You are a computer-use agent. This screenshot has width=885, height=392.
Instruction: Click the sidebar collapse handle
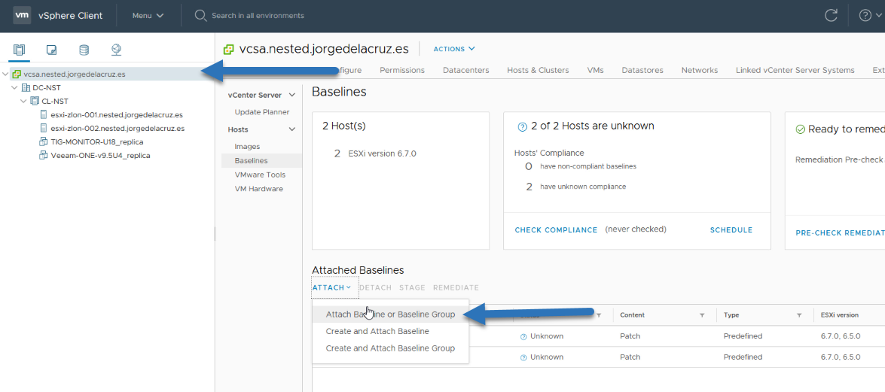point(215,233)
